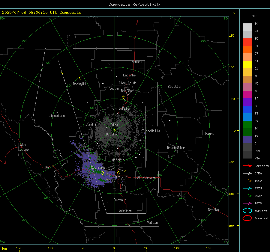Click the Okotoks label

tap(120, 200)
